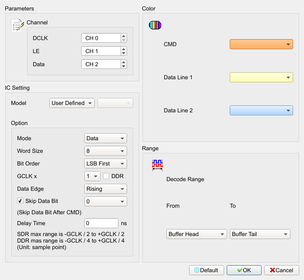Viewport: 304px width, 280px height.
Task: Open the From Buffer Head dropdown
Action: (197, 234)
